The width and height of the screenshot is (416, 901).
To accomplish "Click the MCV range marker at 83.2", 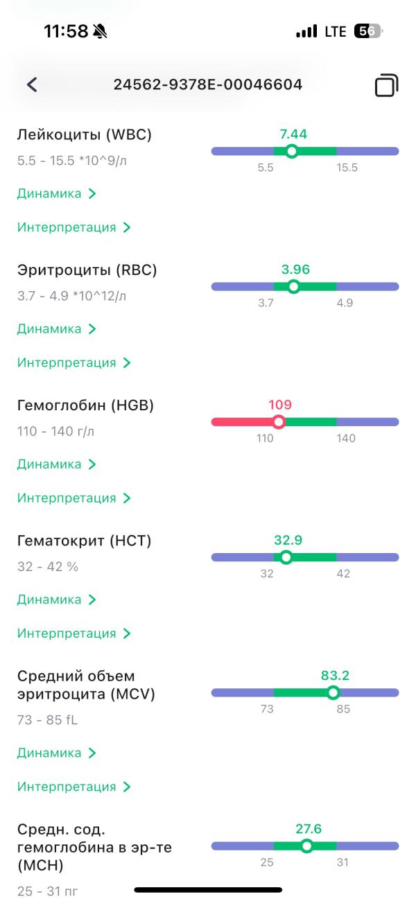I will click(x=333, y=692).
